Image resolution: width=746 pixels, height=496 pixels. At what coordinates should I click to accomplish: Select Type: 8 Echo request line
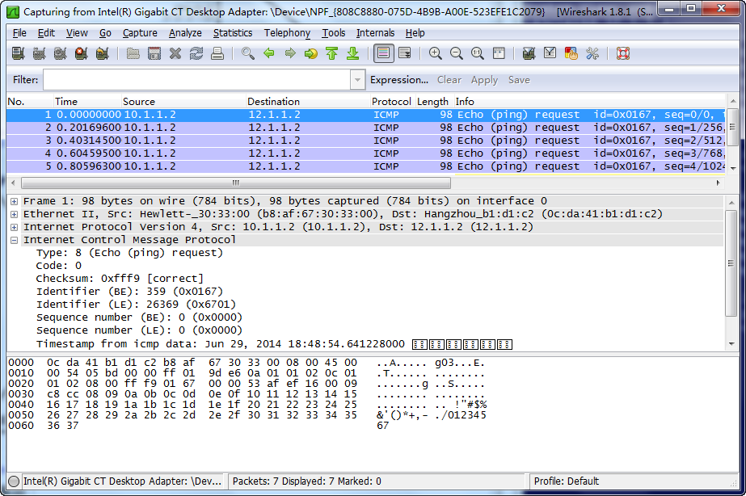click(129, 253)
